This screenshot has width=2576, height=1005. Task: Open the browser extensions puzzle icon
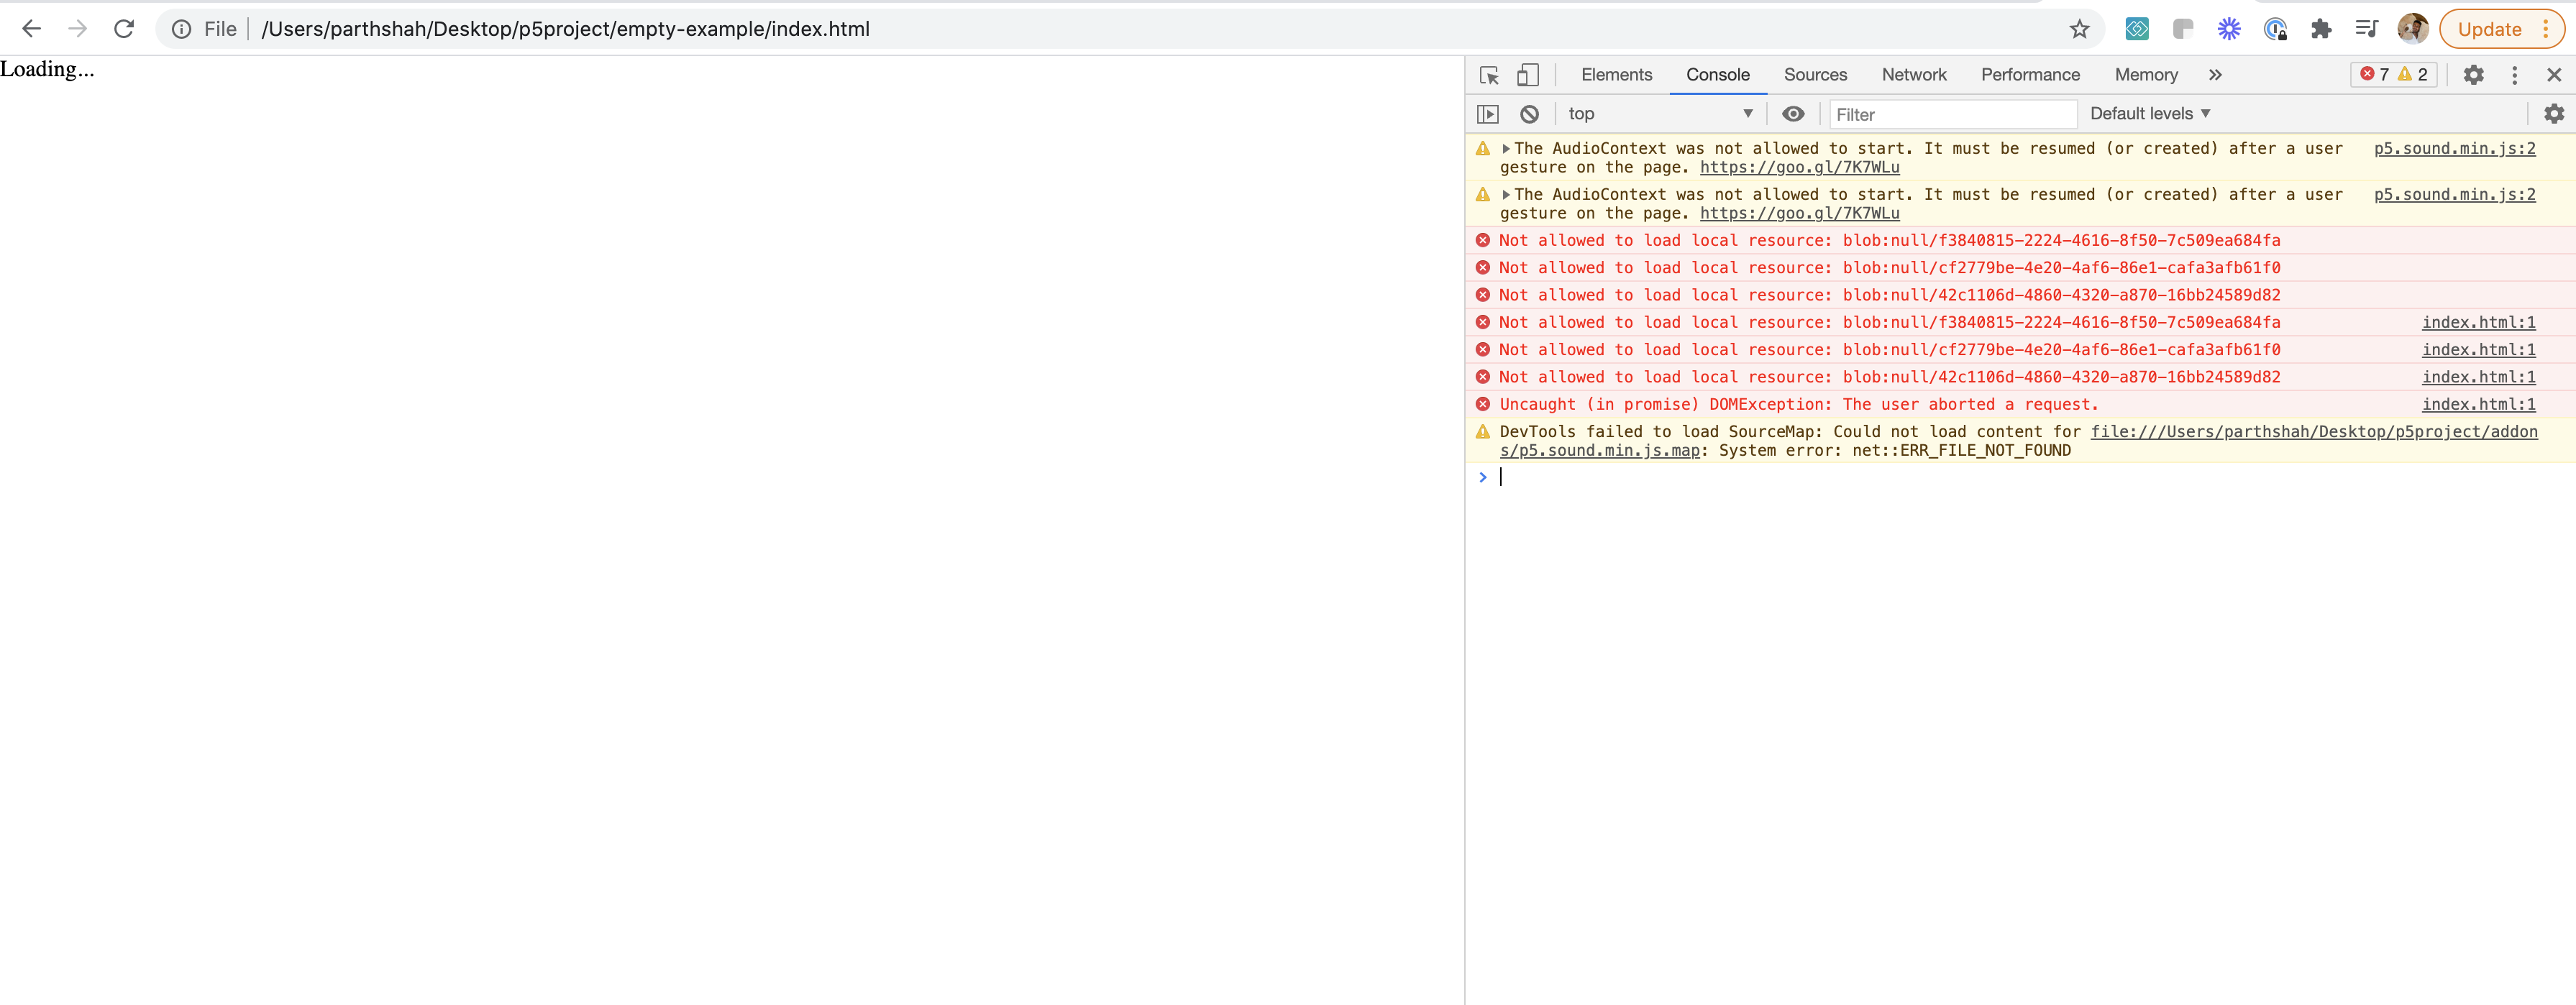coord(2322,29)
